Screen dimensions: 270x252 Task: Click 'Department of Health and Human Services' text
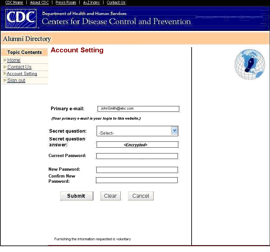coord(84,14)
